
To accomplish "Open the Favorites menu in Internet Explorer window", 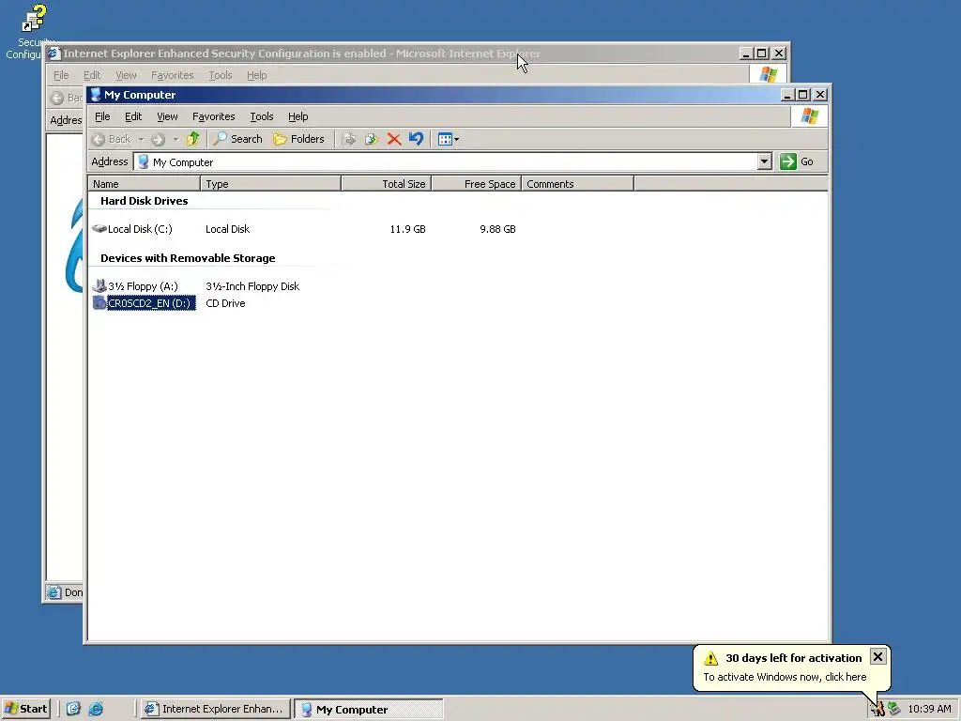I will click(173, 75).
